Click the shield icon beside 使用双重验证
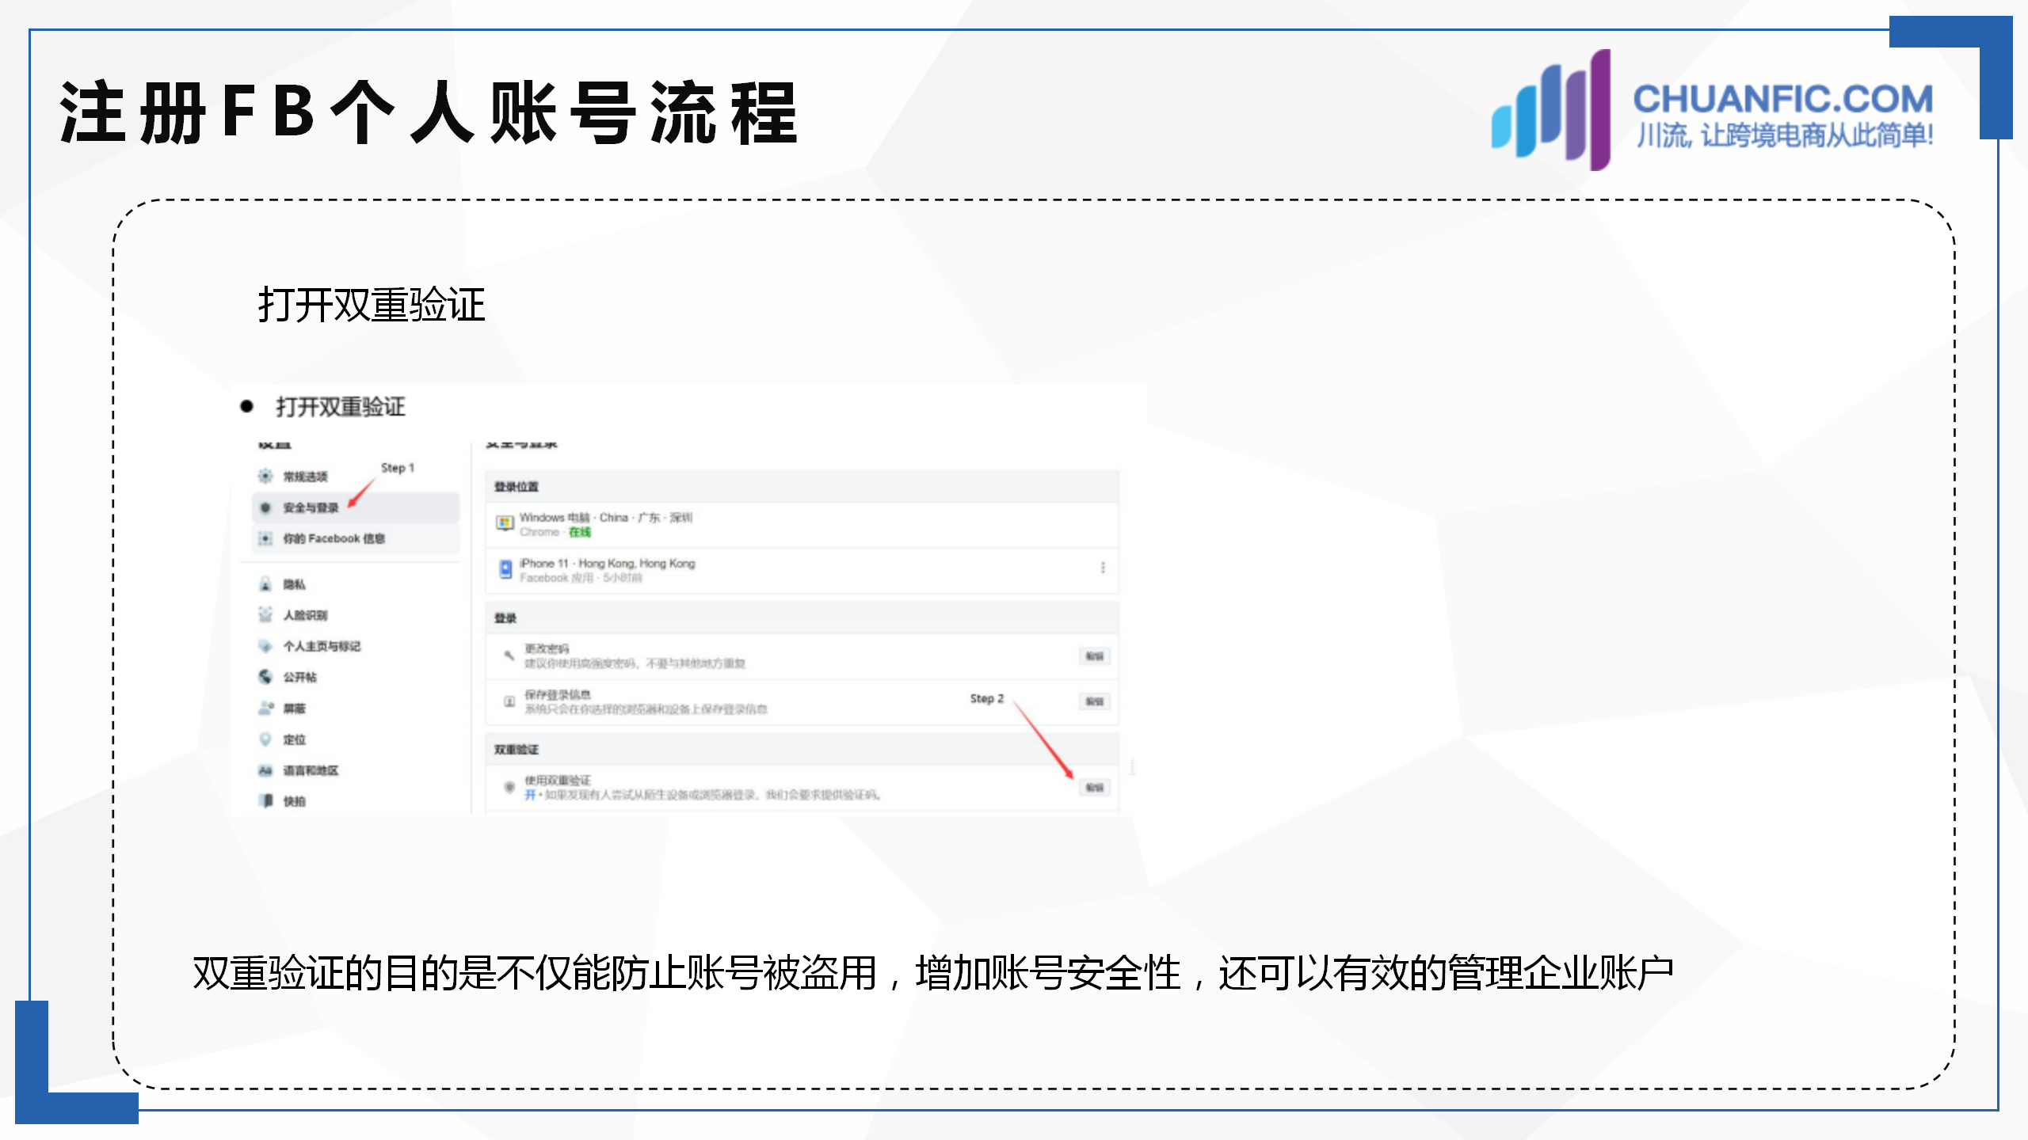Viewport: 2028px width, 1140px height. (509, 787)
